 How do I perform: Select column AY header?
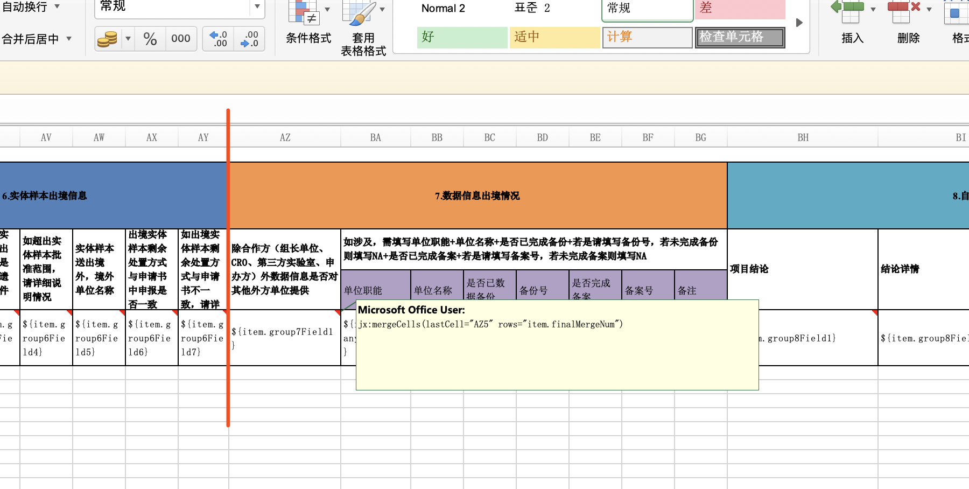(x=203, y=137)
